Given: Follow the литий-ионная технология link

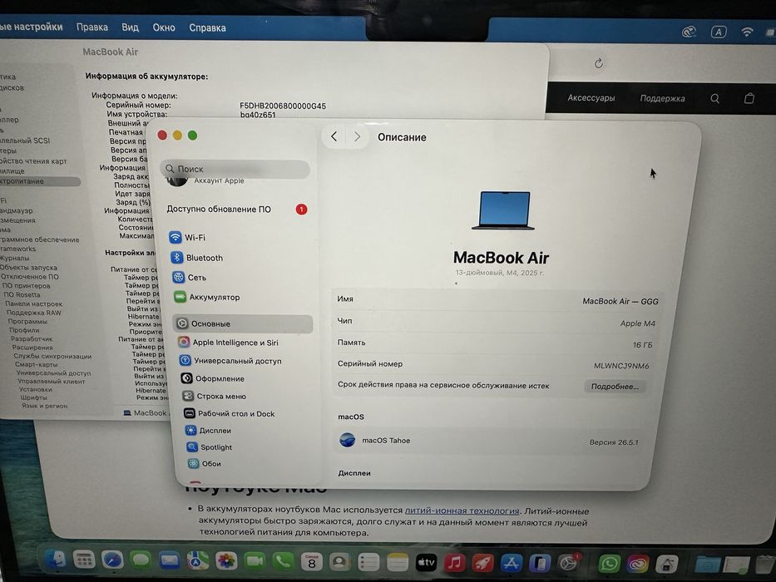Looking at the screenshot, I should (x=462, y=510).
